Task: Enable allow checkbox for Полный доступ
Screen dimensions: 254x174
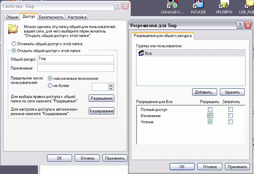Action: point(210,110)
